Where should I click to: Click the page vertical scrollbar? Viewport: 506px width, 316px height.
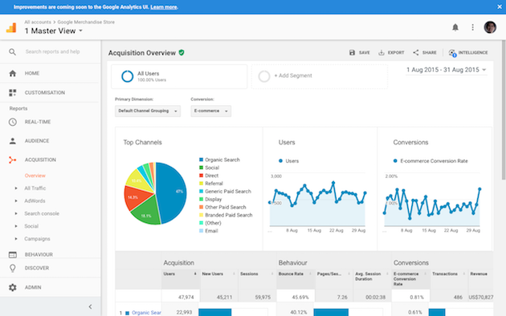pyautogui.click(x=504, y=110)
